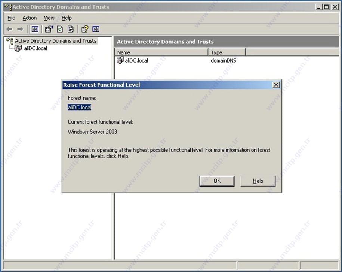Viewport: 342px width, 272px height.
Task: Sort by the Name column header
Action: click(161, 52)
